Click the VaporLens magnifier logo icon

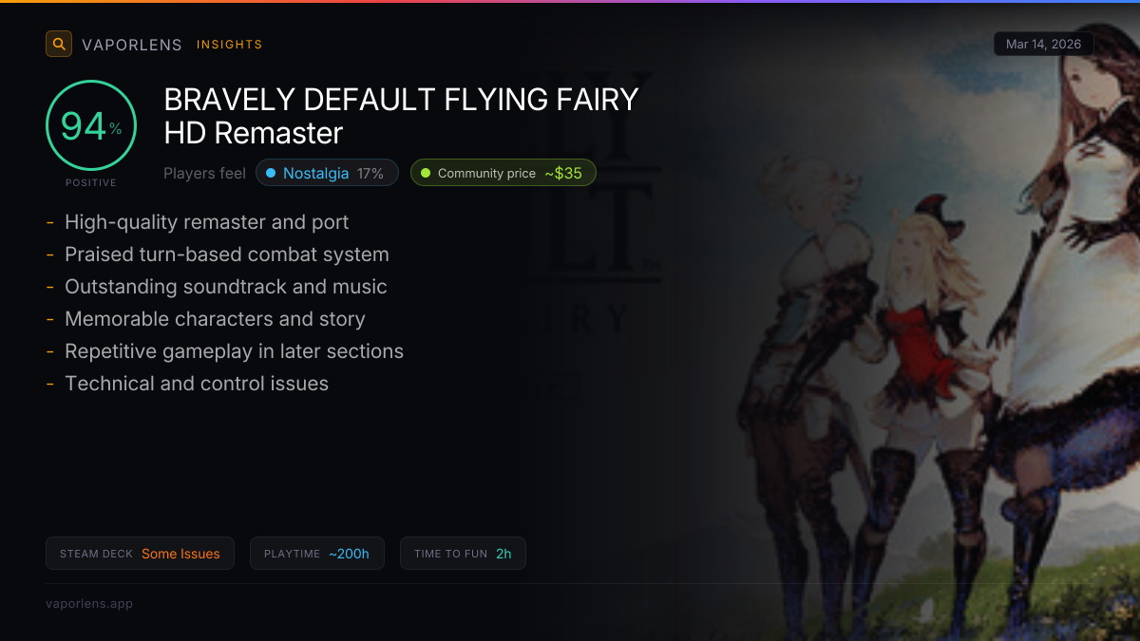coord(59,44)
